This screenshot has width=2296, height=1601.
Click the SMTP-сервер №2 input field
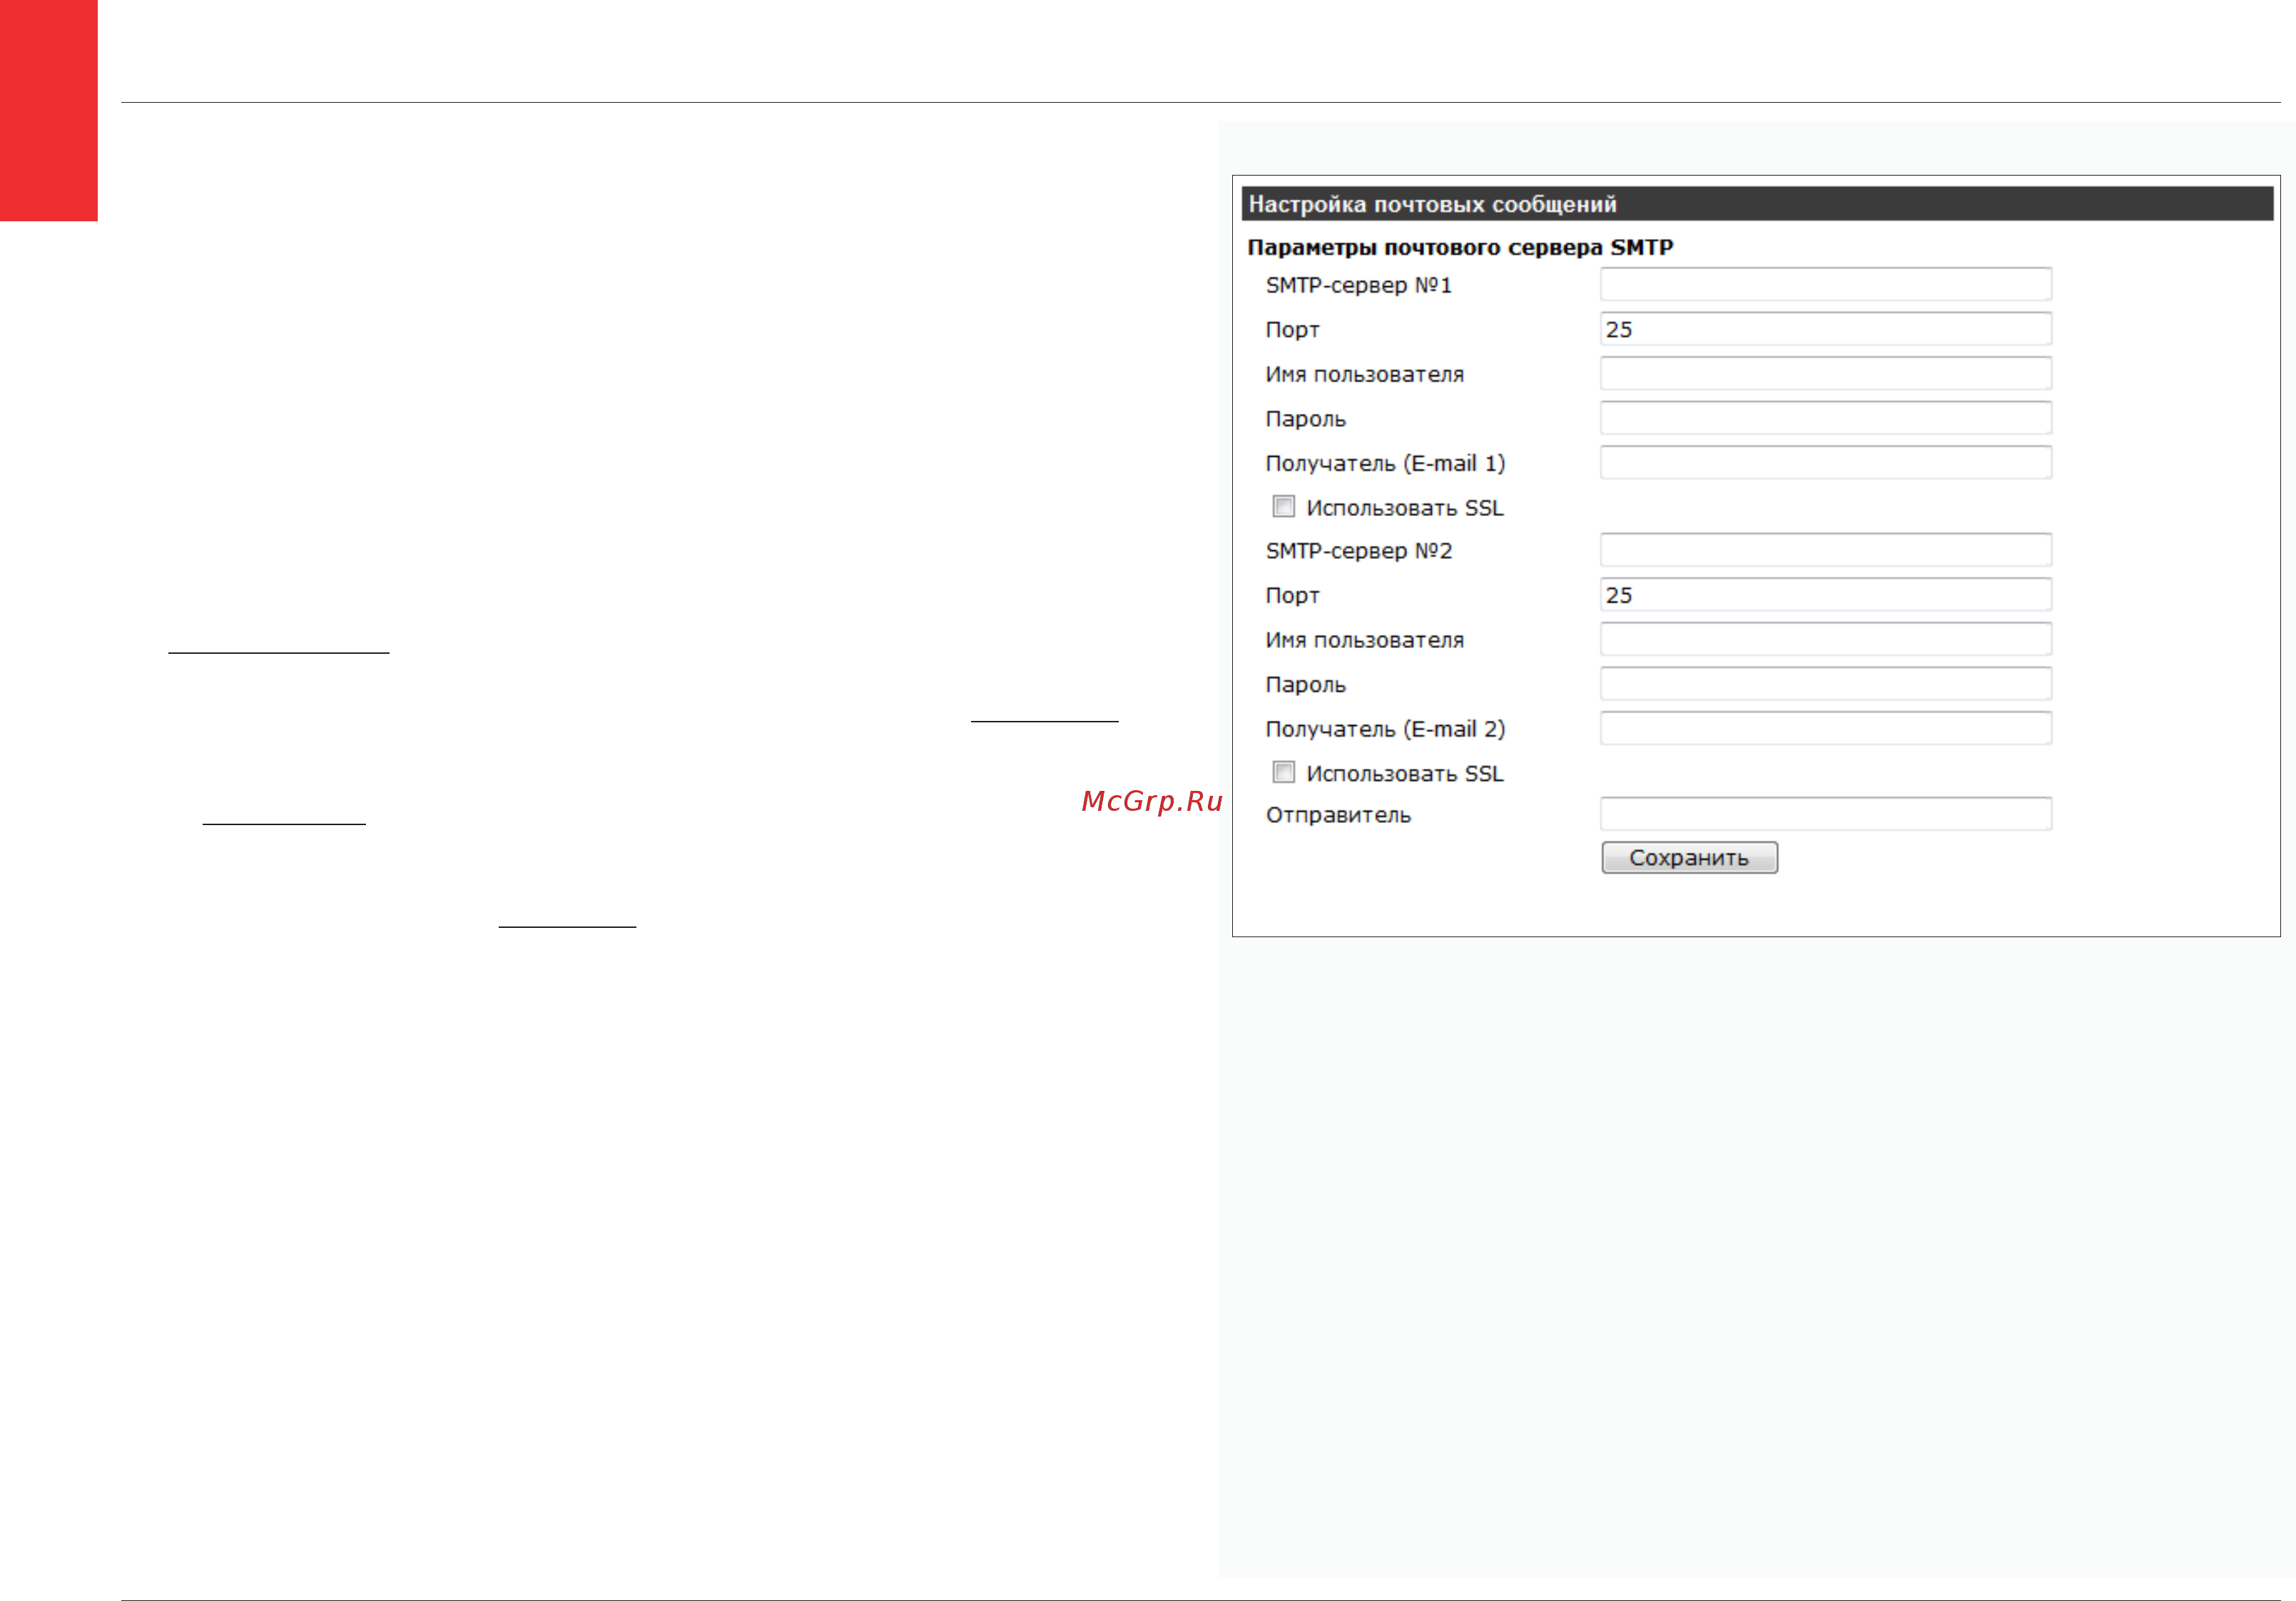1825,550
